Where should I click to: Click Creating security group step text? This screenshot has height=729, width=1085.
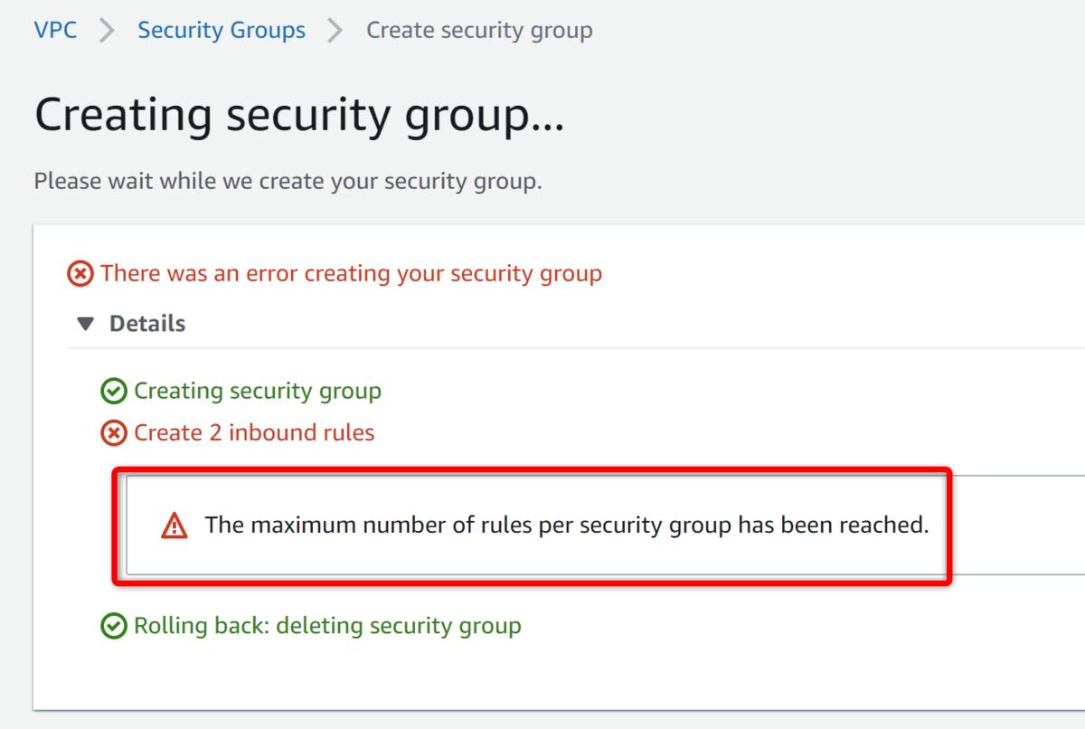258,392
